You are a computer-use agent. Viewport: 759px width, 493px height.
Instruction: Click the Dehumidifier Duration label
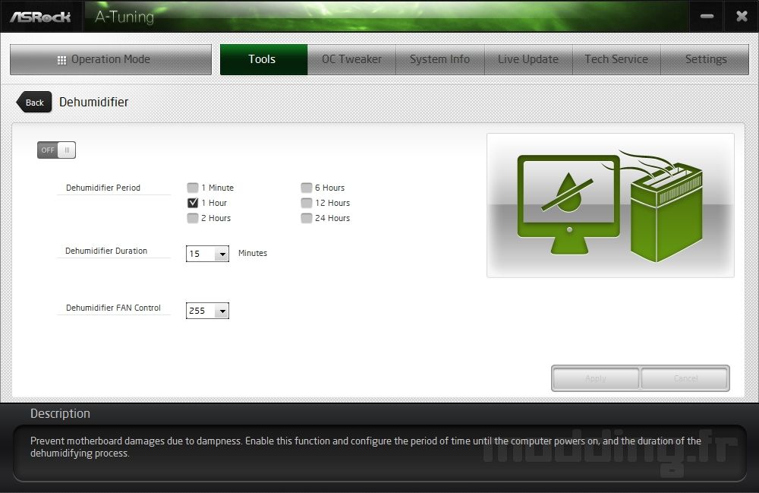106,251
